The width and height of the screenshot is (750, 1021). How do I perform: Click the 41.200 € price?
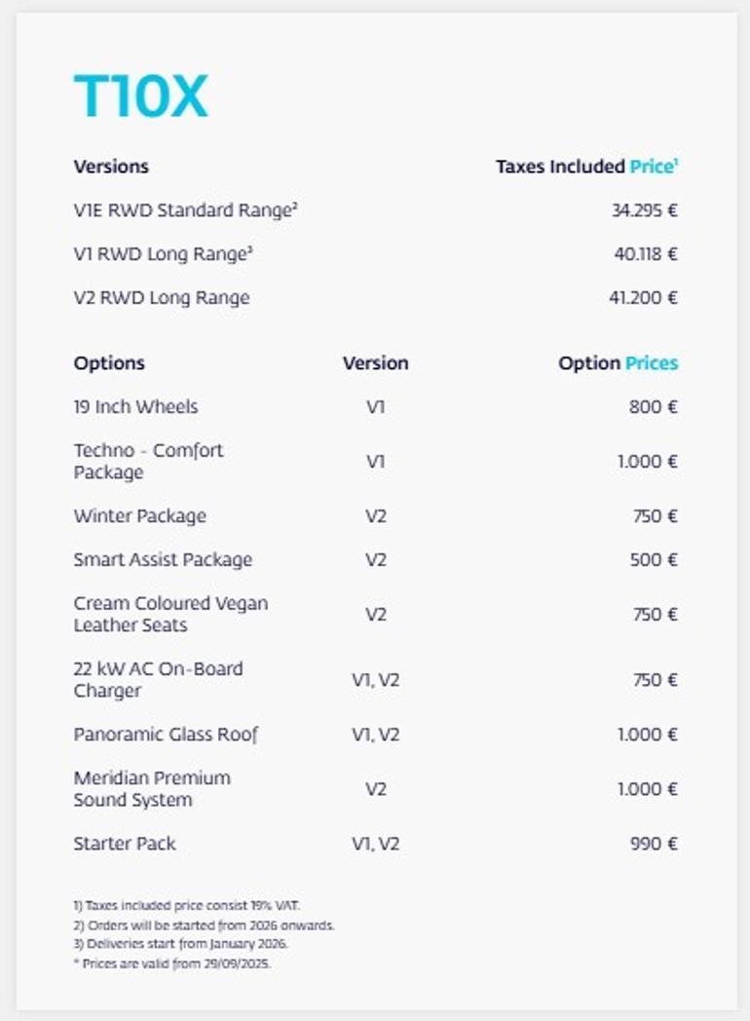[643, 298]
